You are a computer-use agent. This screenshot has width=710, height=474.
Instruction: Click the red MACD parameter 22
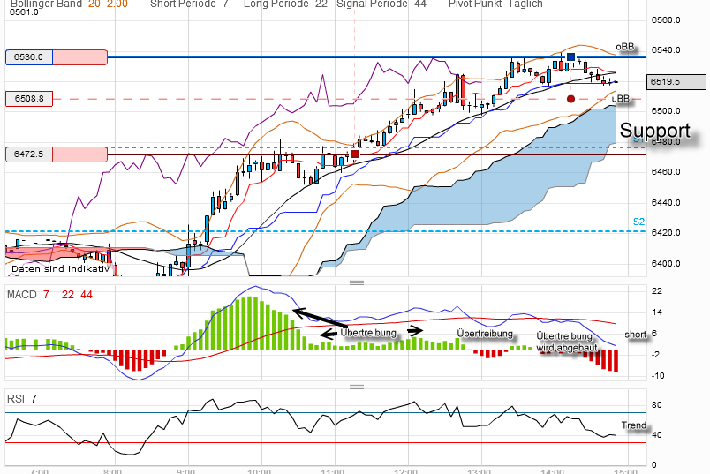tap(68, 295)
